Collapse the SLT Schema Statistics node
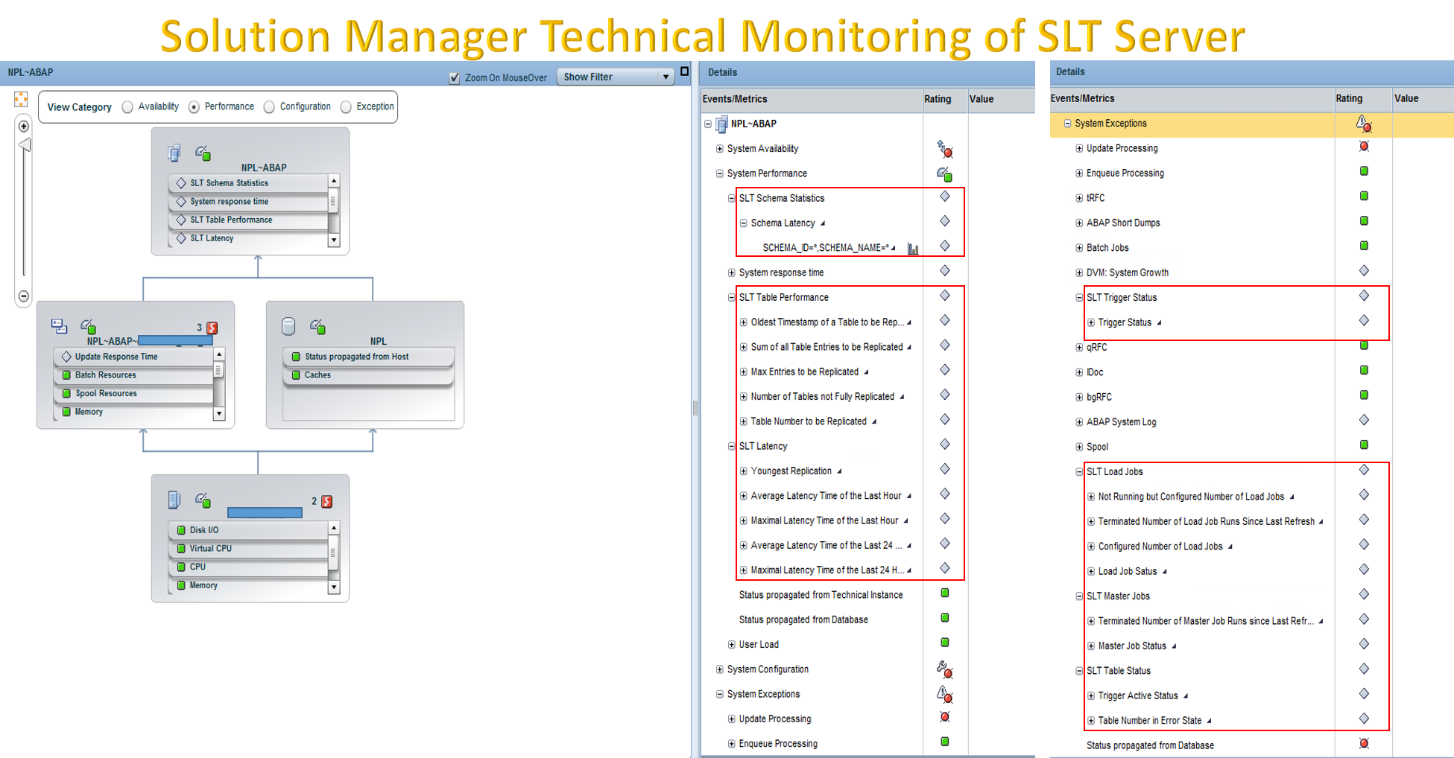Viewport: 1454px width, 758px height. (x=731, y=198)
